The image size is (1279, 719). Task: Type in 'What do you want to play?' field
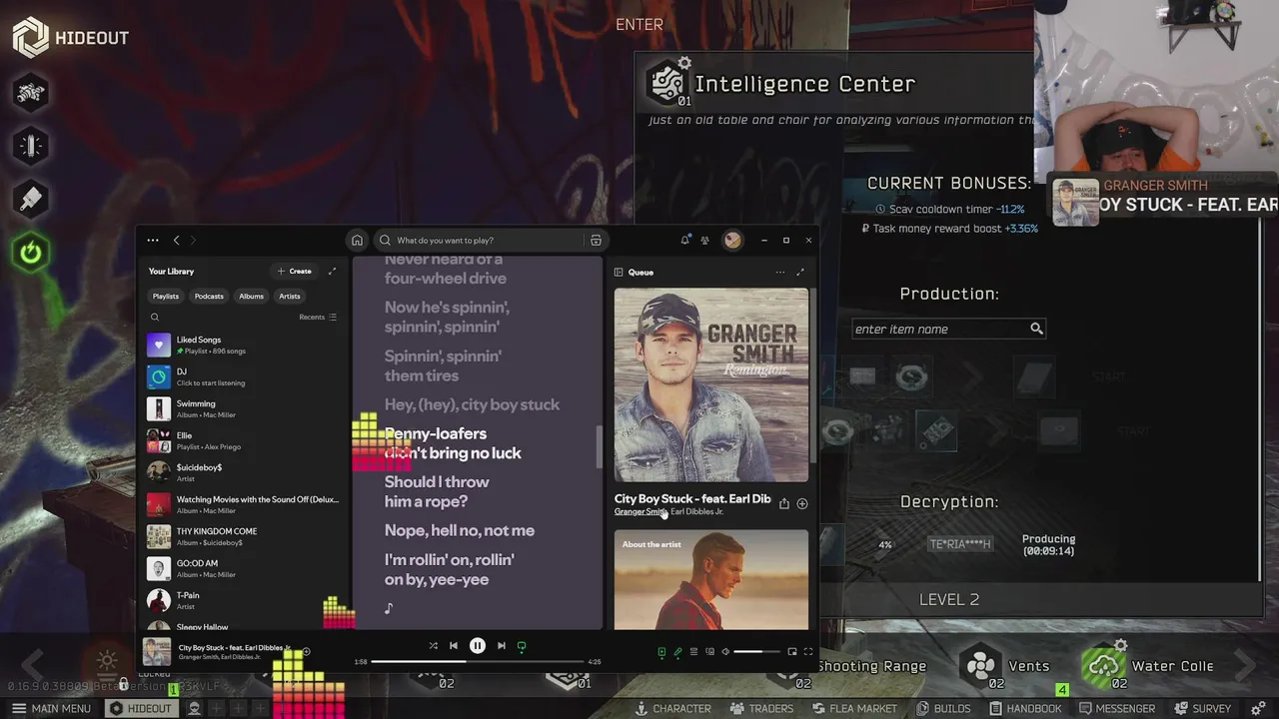(x=480, y=240)
